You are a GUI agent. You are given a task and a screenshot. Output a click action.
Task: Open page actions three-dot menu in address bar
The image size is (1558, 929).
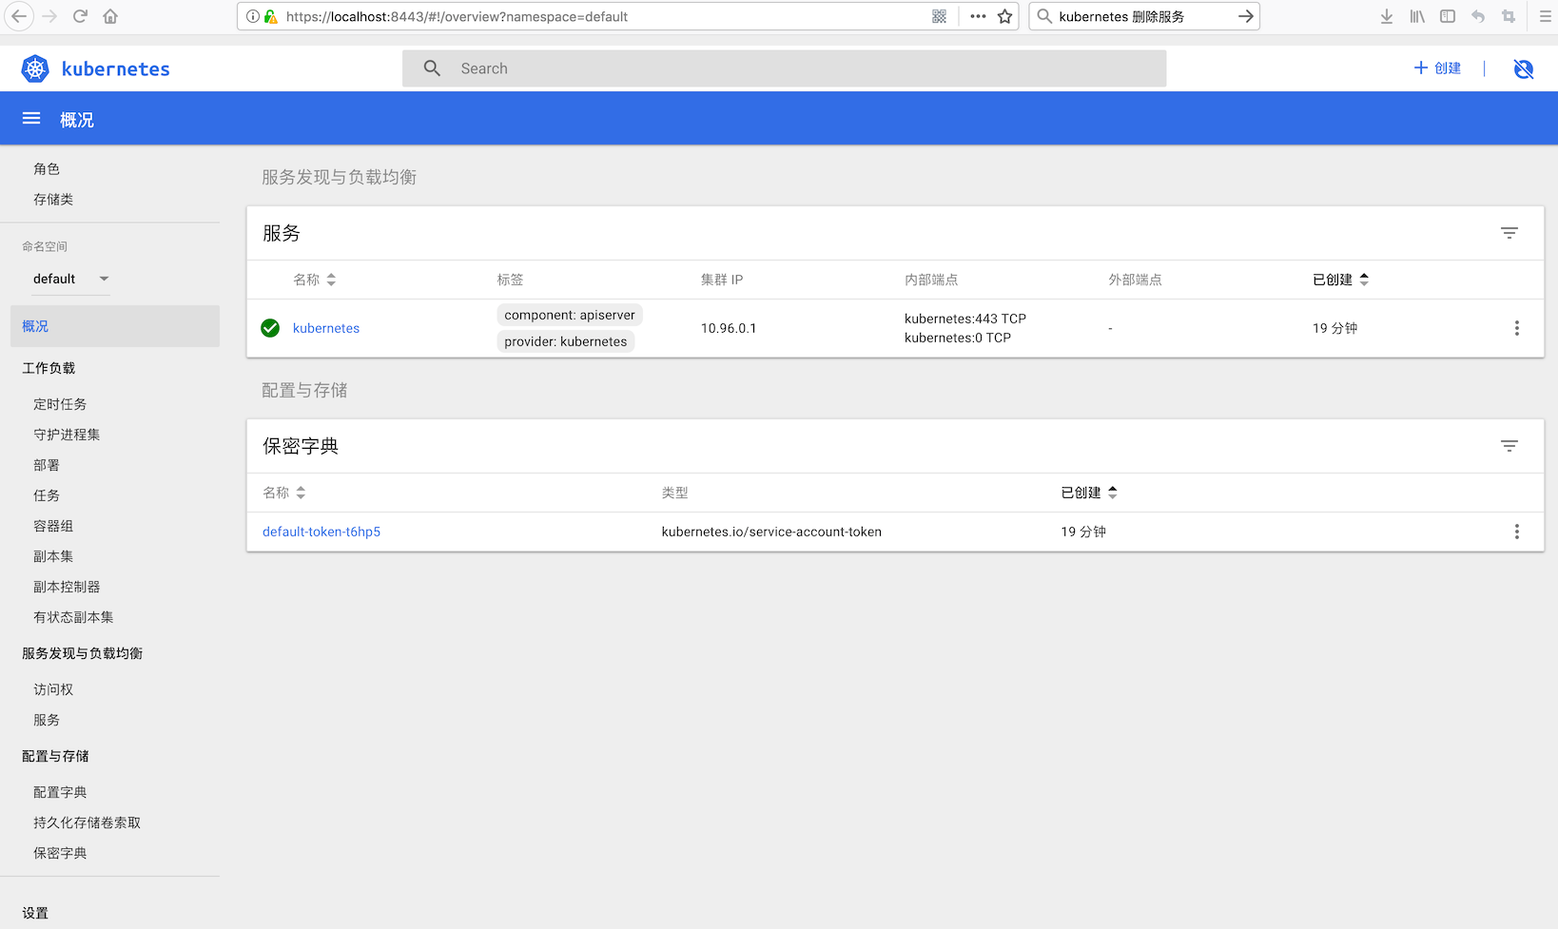(978, 16)
